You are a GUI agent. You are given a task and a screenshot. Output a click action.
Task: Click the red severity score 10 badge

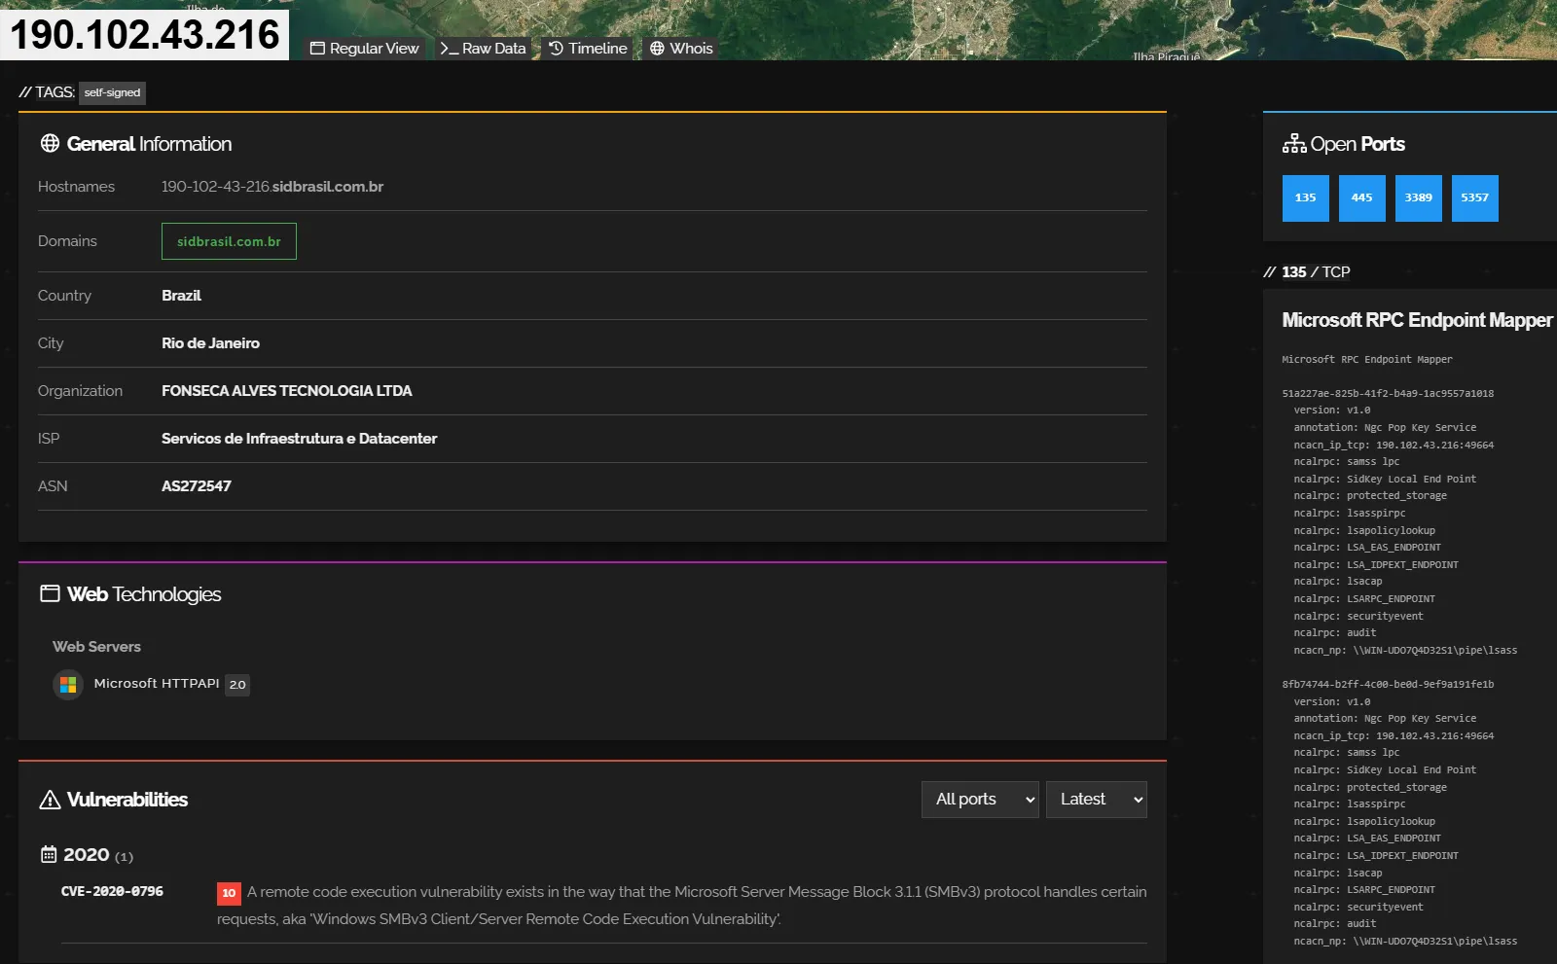point(229,893)
